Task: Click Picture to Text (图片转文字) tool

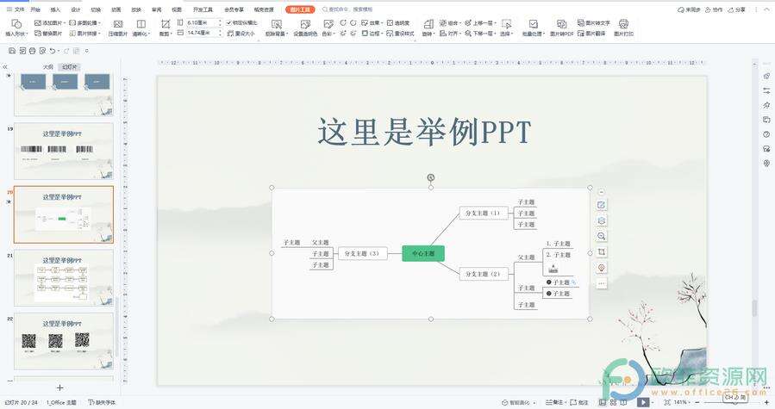Action: [594, 22]
